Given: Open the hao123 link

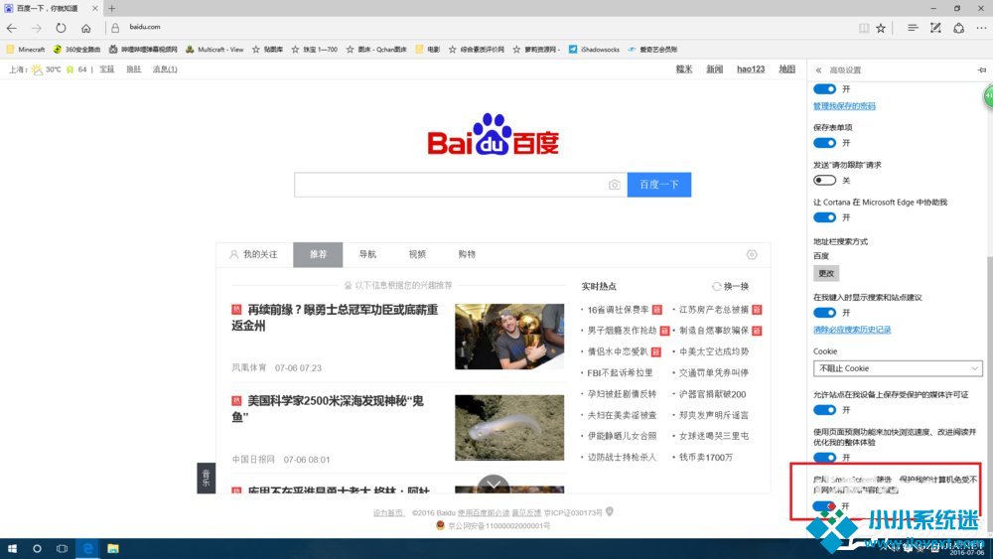Looking at the screenshot, I should click(x=751, y=69).
